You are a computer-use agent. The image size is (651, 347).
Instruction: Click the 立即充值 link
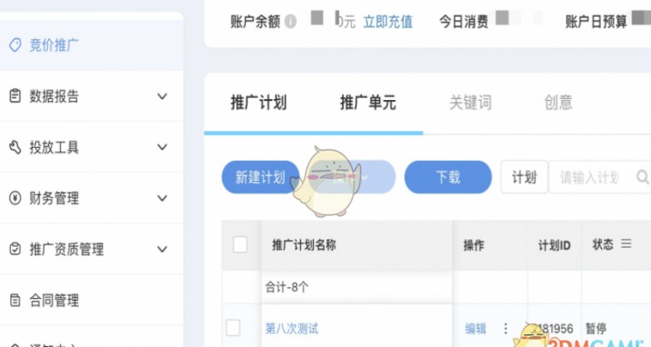(388, 21)
